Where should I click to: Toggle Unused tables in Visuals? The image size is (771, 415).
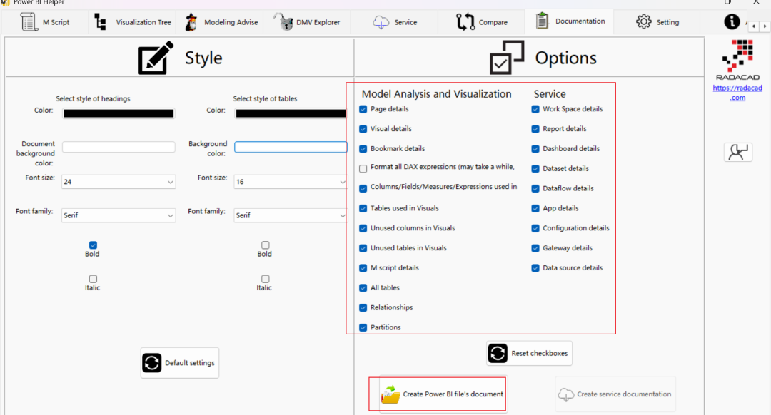click(x=363, y=248)
